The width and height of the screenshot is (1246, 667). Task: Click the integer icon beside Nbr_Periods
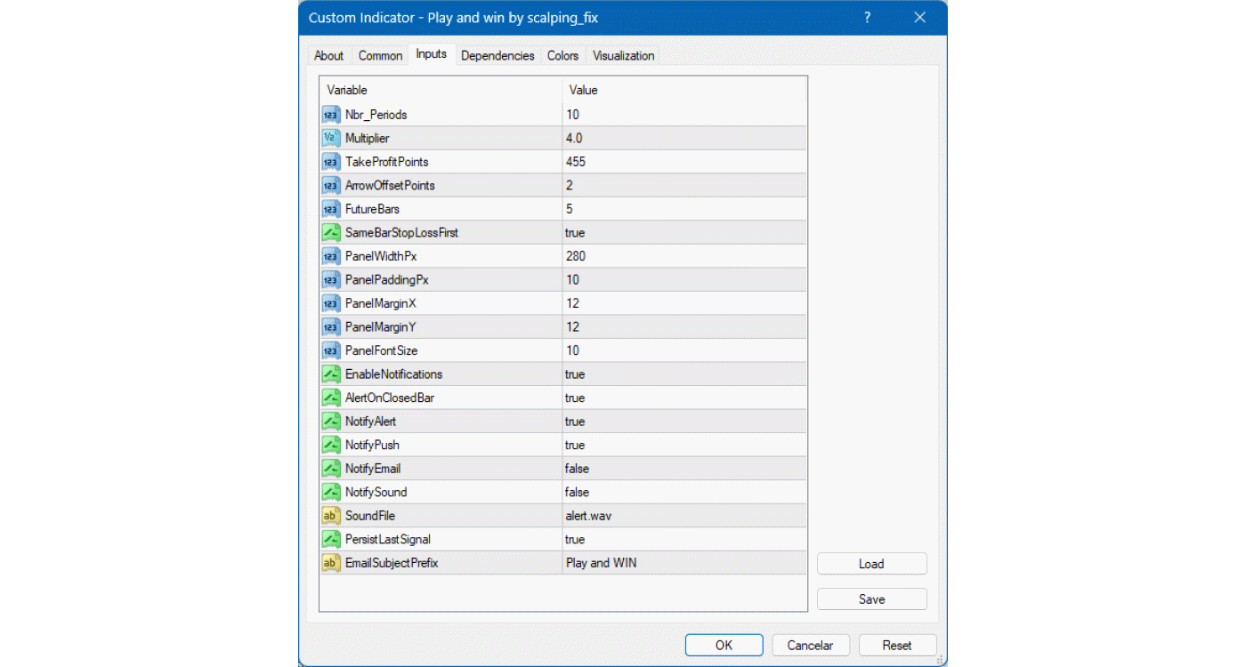click(x=330, y=115)
